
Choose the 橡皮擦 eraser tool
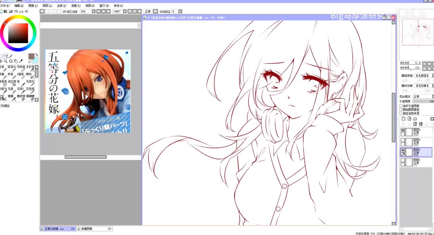(x=21, y=98)
